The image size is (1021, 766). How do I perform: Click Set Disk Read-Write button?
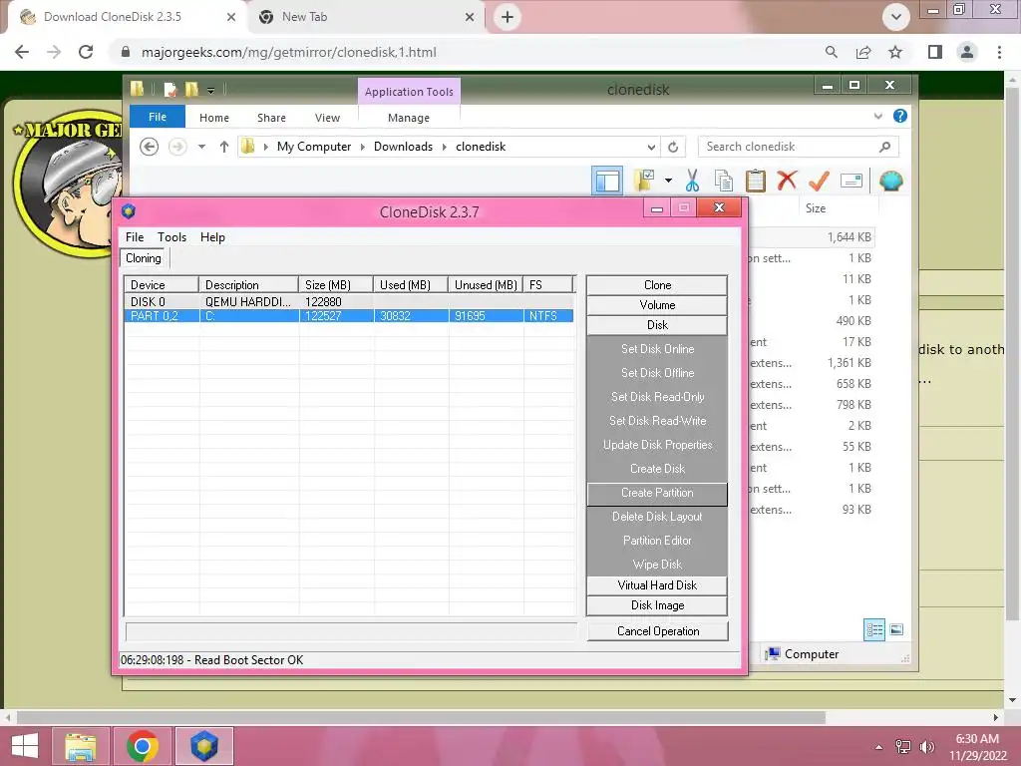coord(657,421)
